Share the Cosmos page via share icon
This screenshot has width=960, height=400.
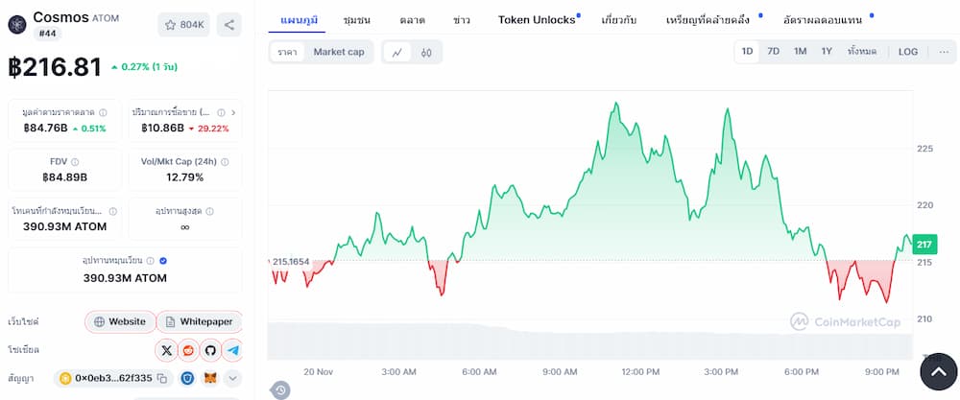pyautogui.click(x=229, y=25)
